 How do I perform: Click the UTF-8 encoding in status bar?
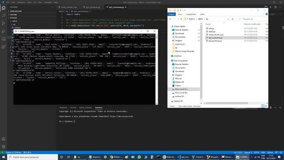click(x=256, y=152)
